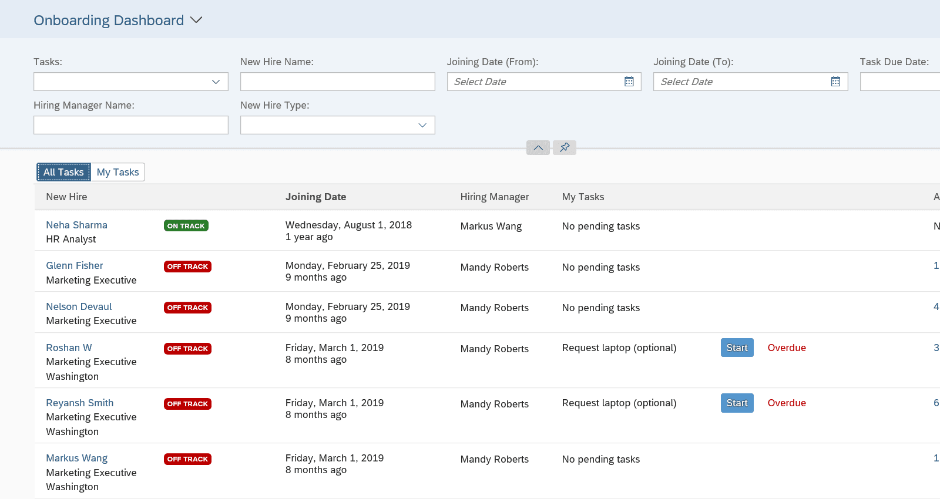Click OFF TRACK badge for Roshan W
The width and height of the screenshot is (940, 499).
point(187,349)
